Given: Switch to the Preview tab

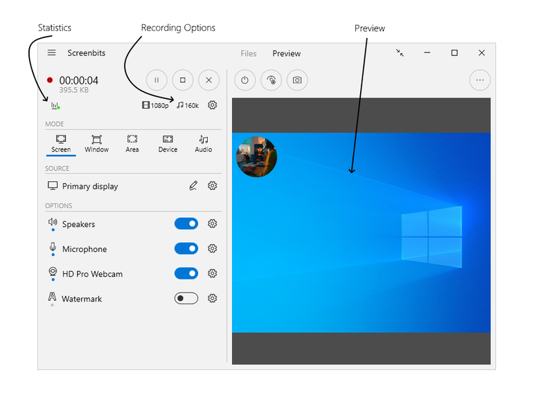Looking at the screenshot, I should pos(287,53).
